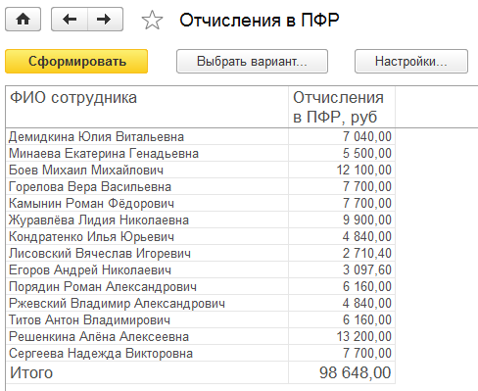Select the 13 200,00 amount cell
478x391 pixels.
342,336
